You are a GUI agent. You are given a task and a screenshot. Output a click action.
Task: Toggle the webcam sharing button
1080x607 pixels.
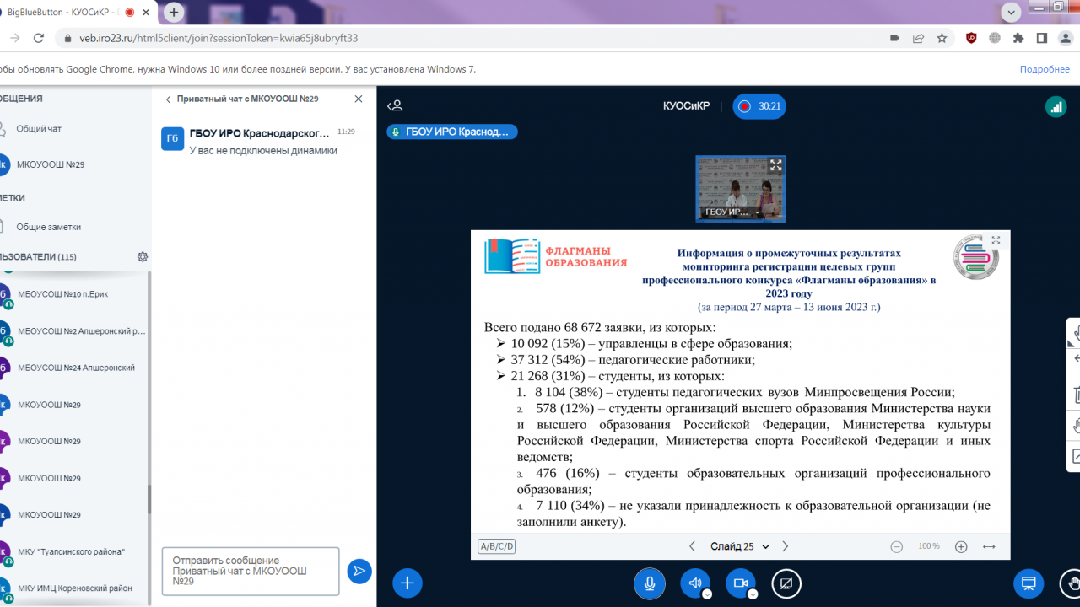tap(740, 583)
